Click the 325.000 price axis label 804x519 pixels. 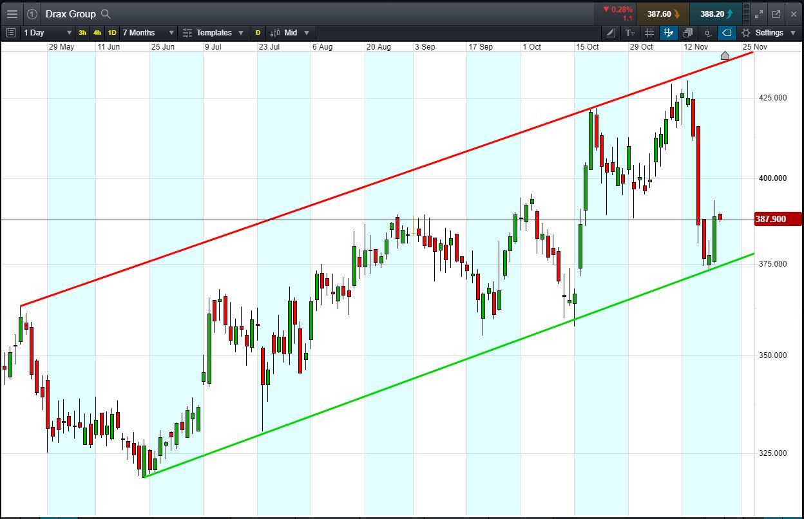(772, 453)
